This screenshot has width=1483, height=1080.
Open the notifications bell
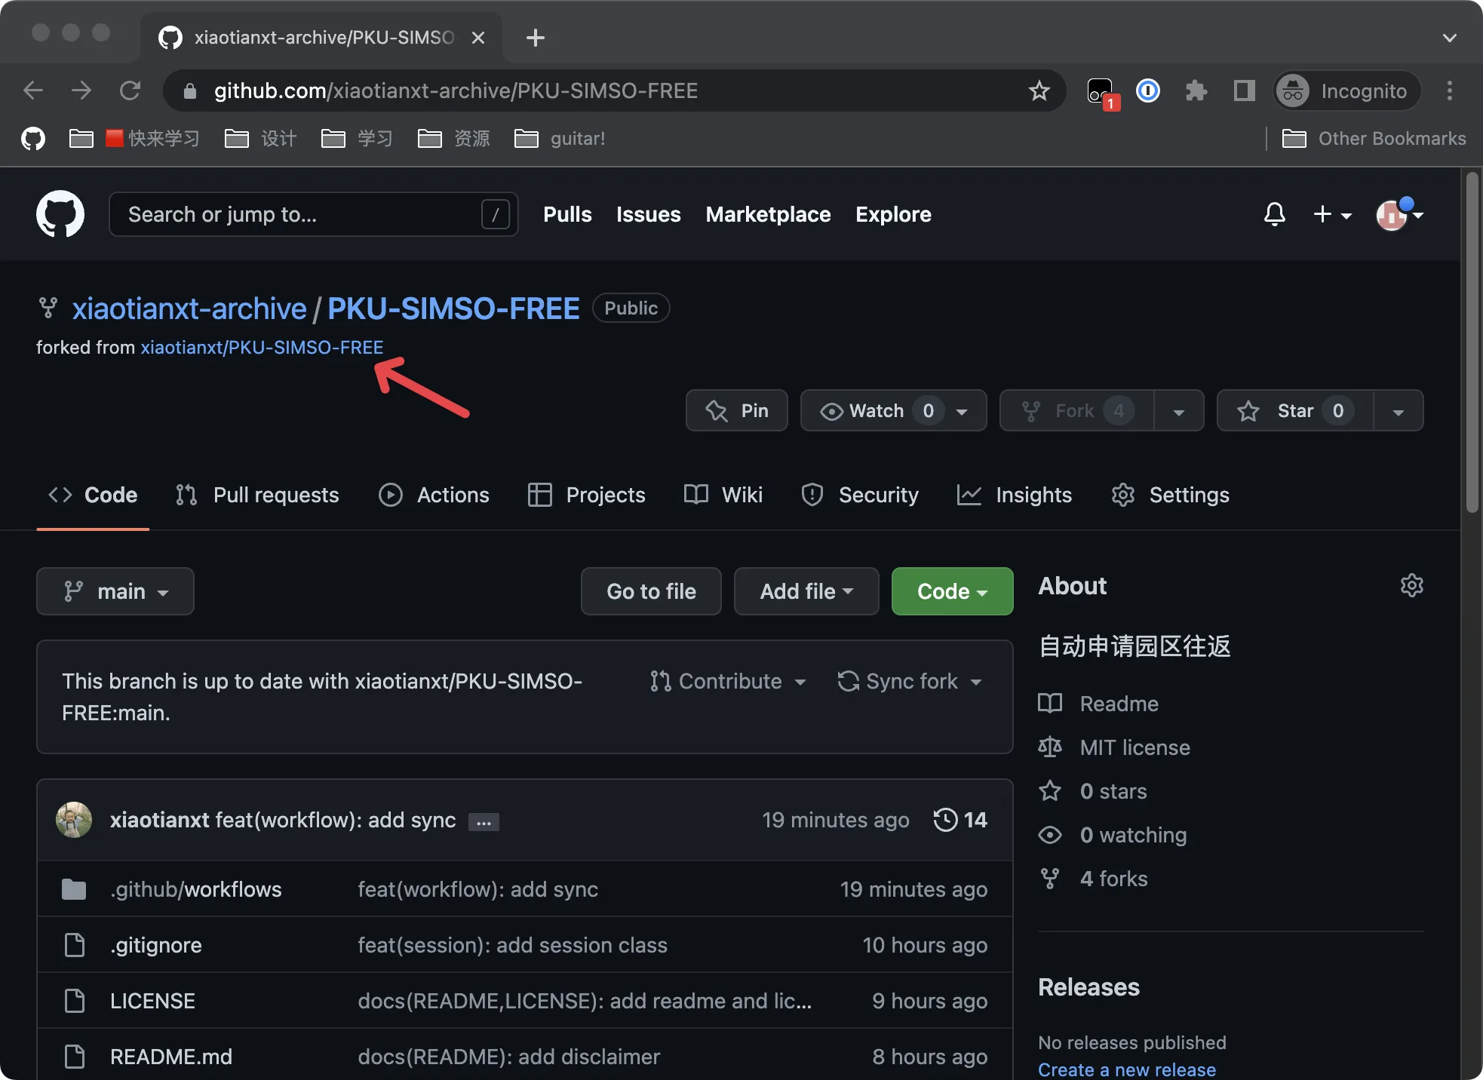coord(1275,214)
